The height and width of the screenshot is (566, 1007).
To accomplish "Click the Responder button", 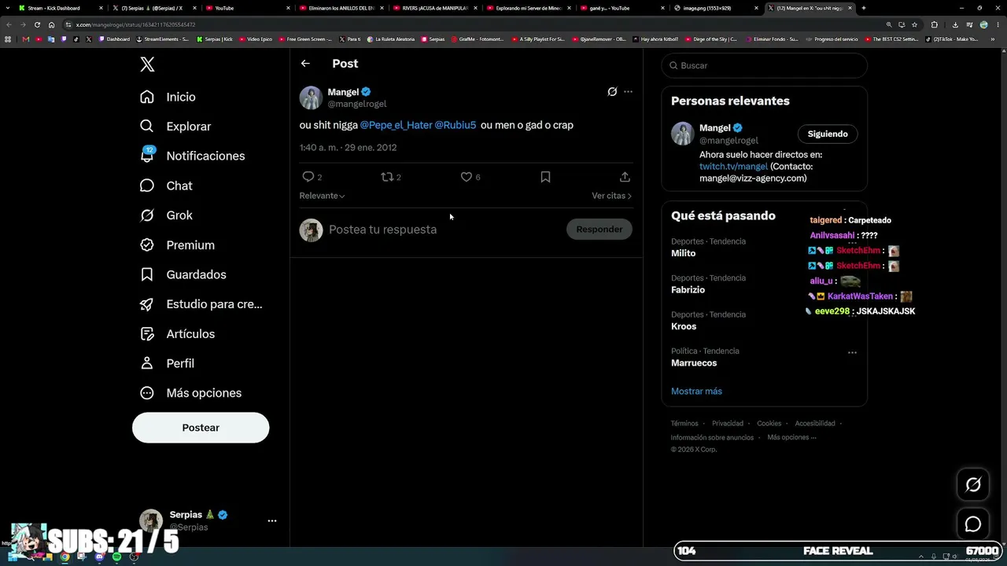I will [599, 230].
